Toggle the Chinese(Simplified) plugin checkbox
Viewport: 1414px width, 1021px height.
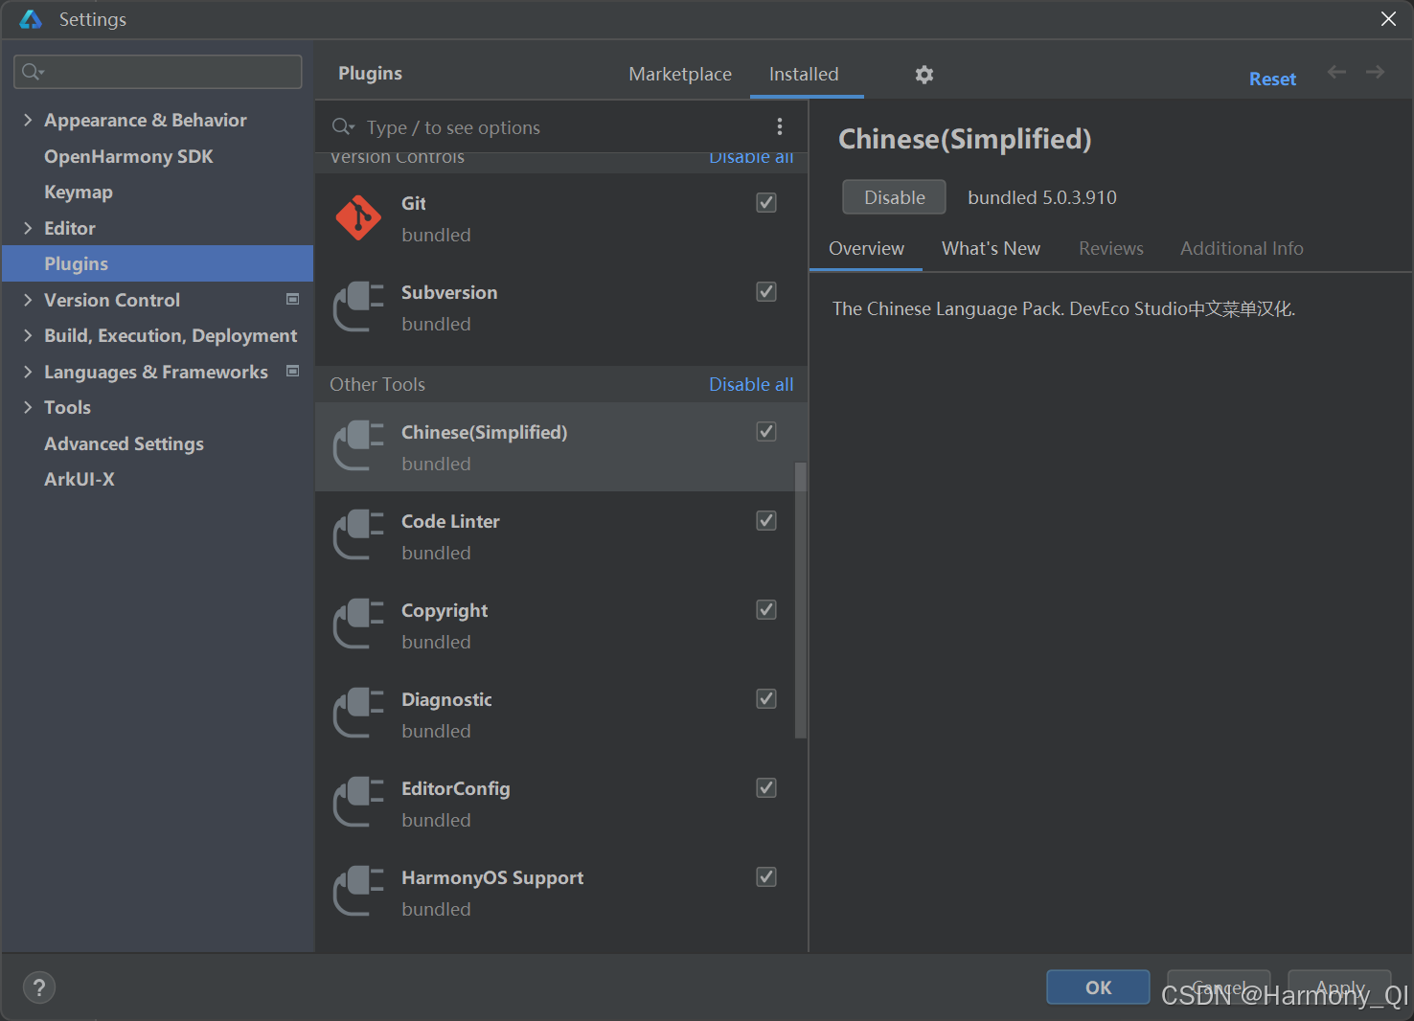[766, 431]
